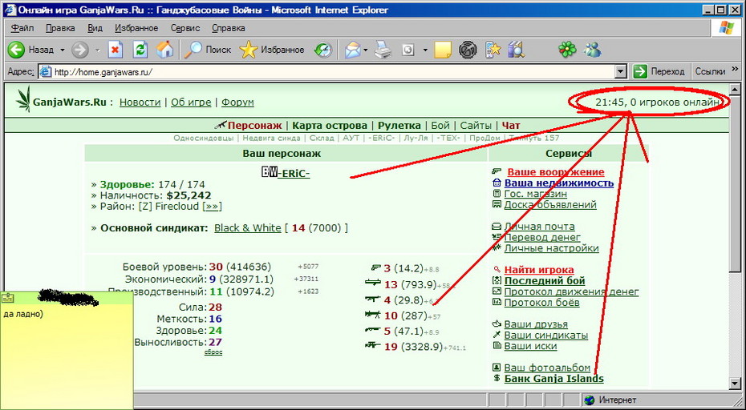
Task: Open Гос. магазин link
Action: pyautogui.click(x=536, y=194)
